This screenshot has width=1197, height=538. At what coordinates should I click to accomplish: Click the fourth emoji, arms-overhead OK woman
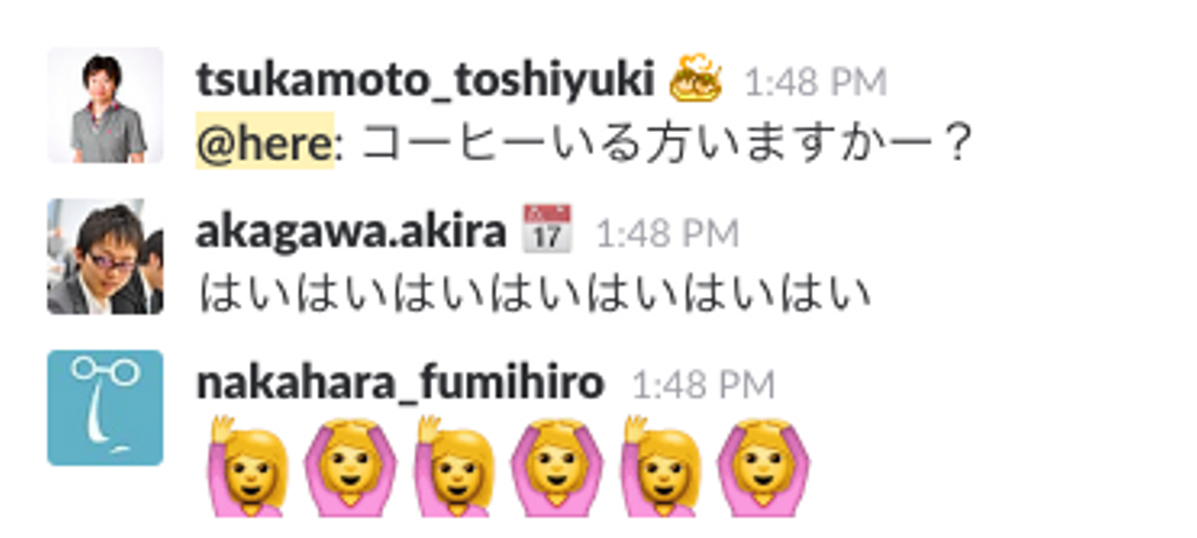[556, 467]
